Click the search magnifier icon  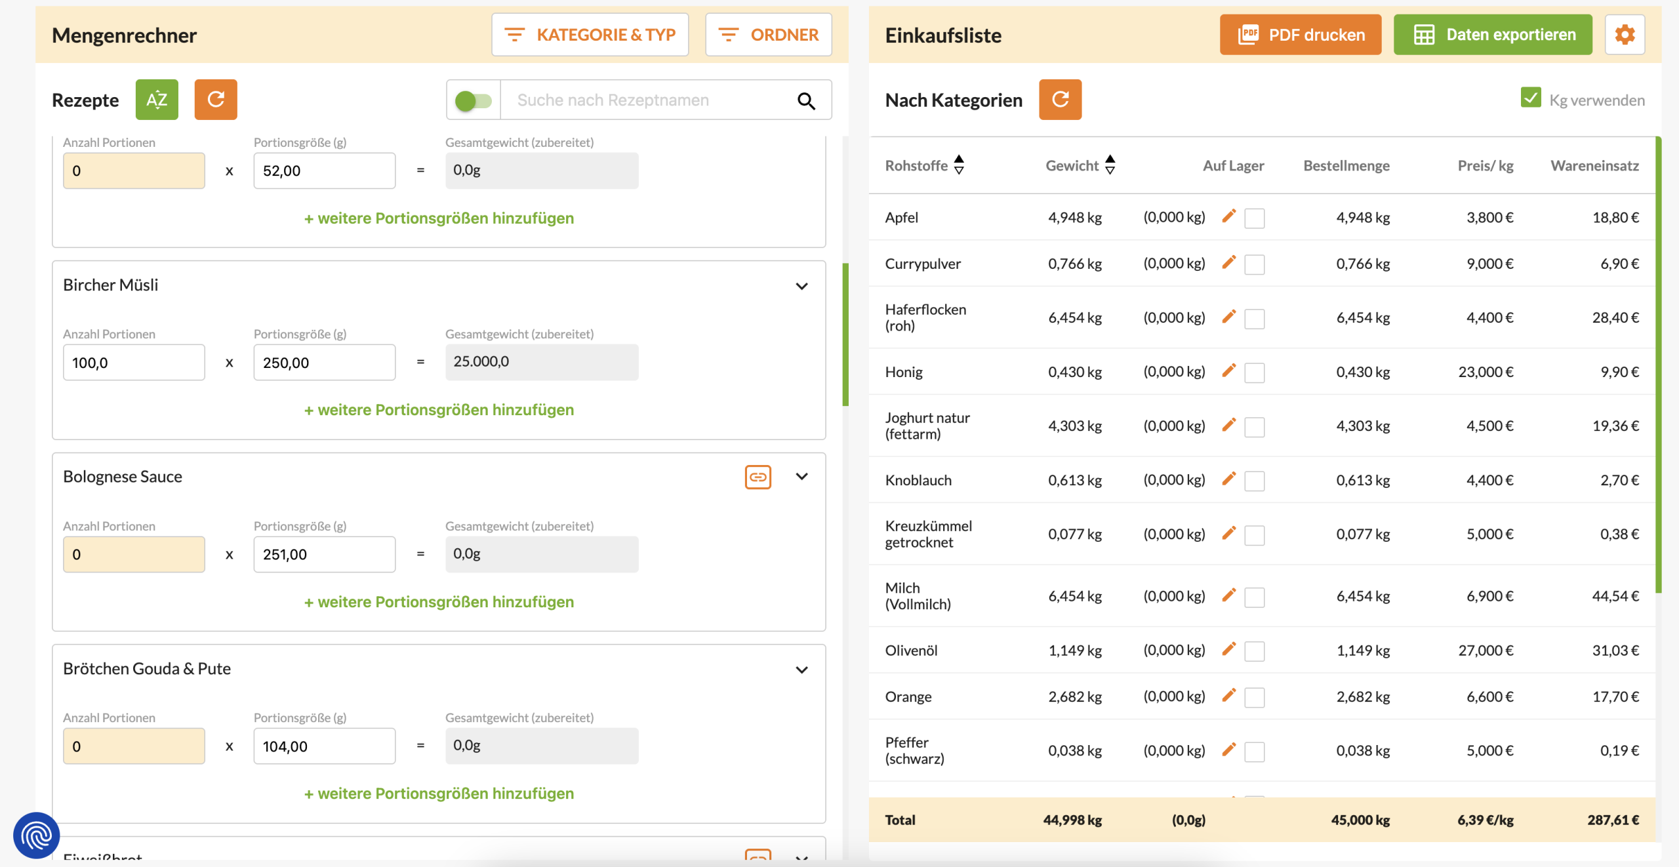click(x=806, y=100)
